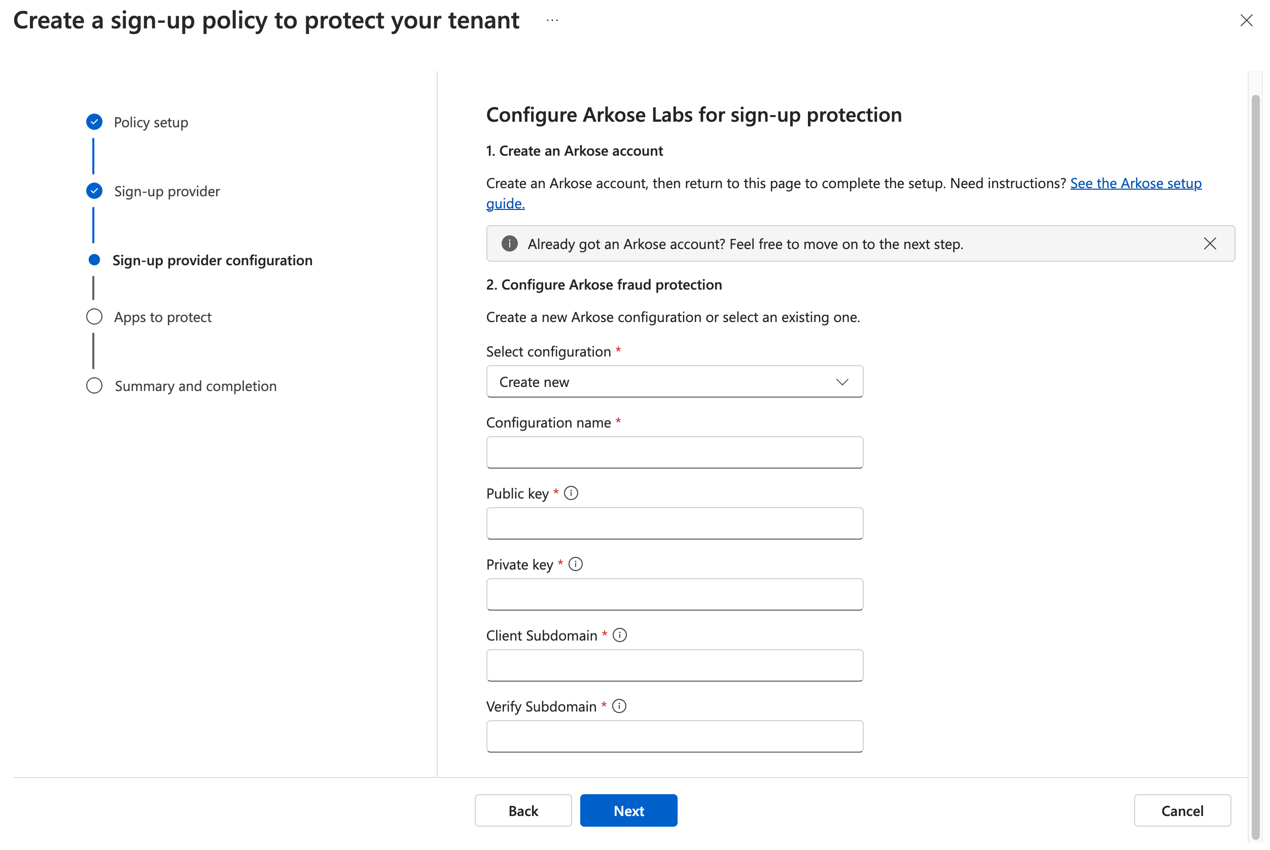The width and height of the screenshot is (1270, 850).
Task: Select the Apps to protect step circle
Action: pyautogui.click(x=94, y=317)
